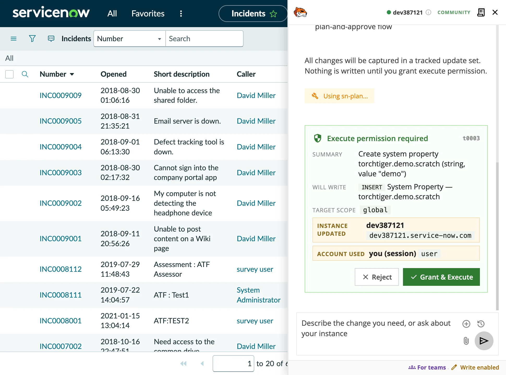Click the column search magnifier icon
This screenshot has width=506, height=375.
click(25, 74)
